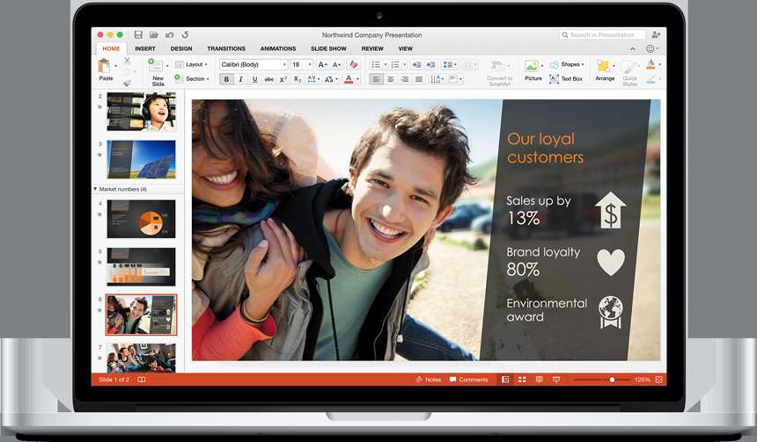Fit slide to window icon
The height and width of the screenshot is (442, 757).
pyautogui.click(x=658, y=380)
